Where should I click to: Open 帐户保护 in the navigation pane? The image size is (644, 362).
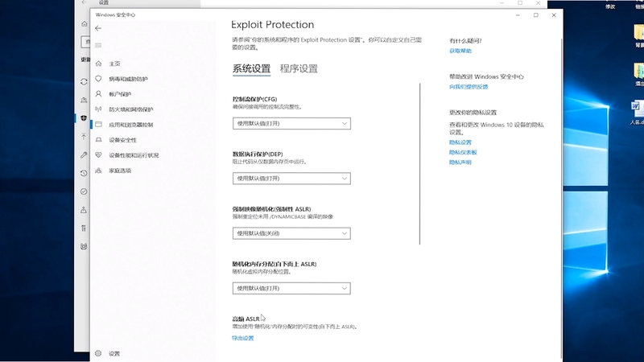[x=120, y=94]
